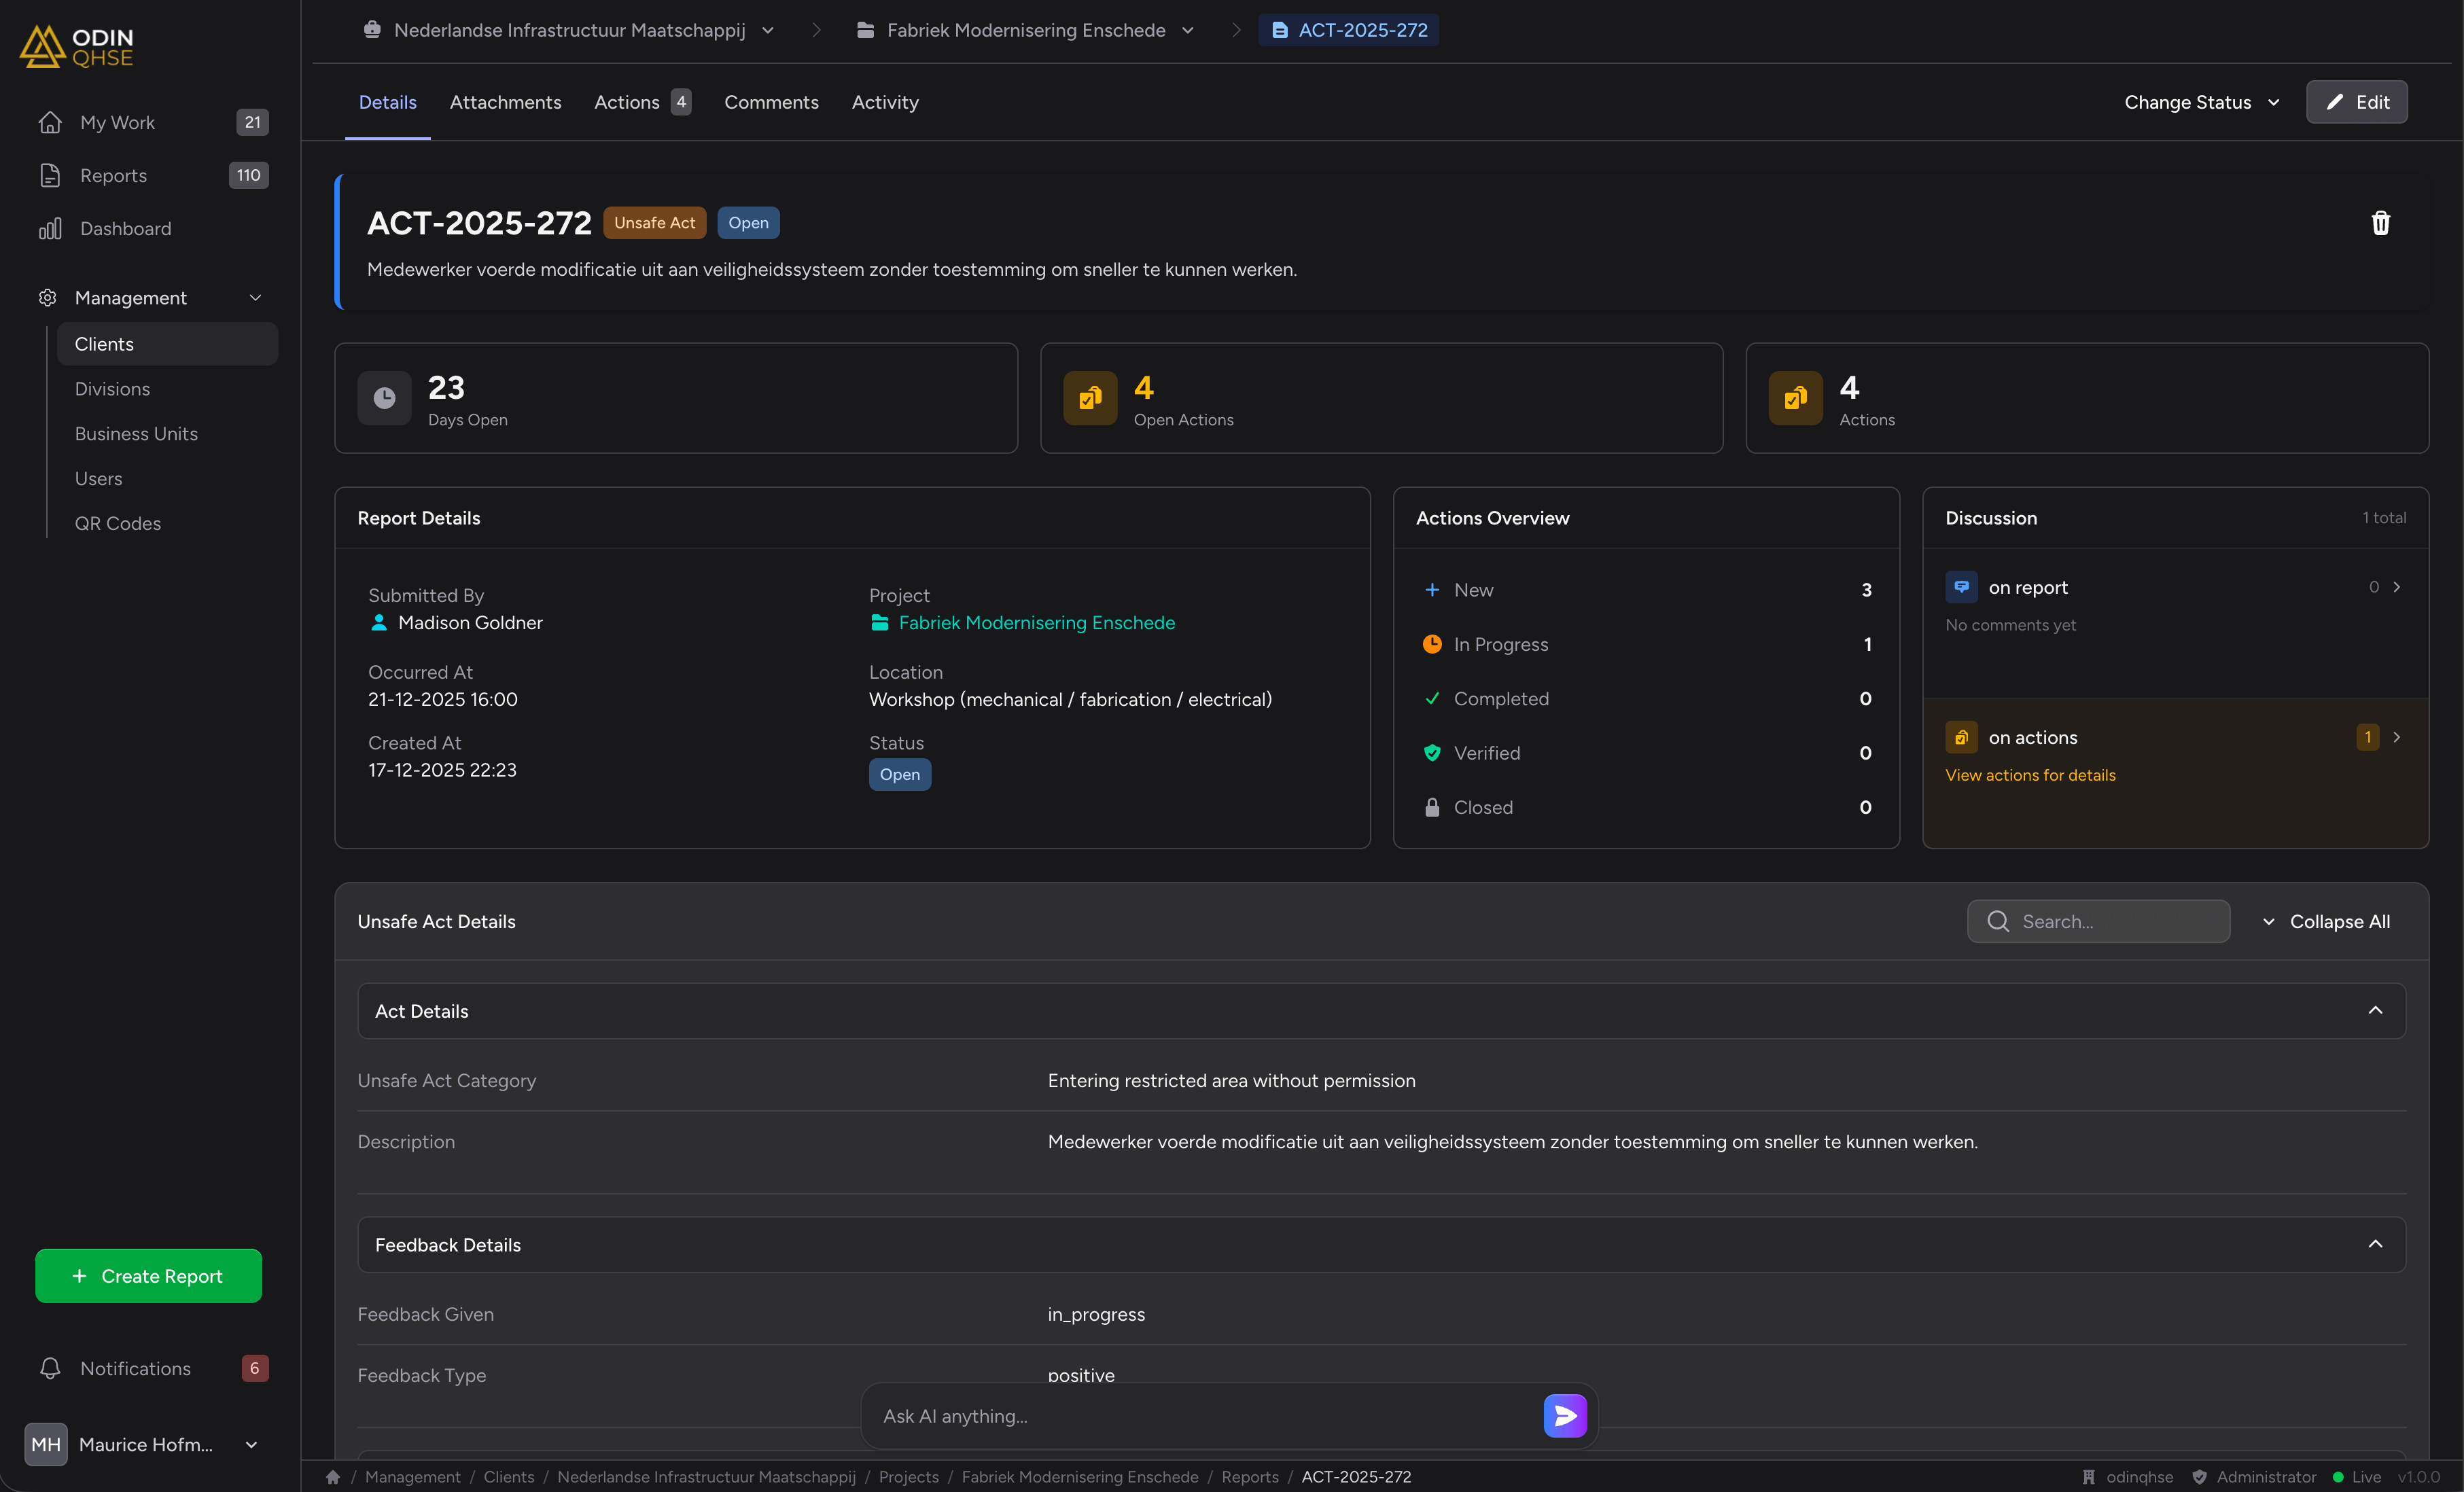Click the ODIN QHSE logo
Image resolution: width=2464 pixels, height=1492 pixels.
(77, 46)
